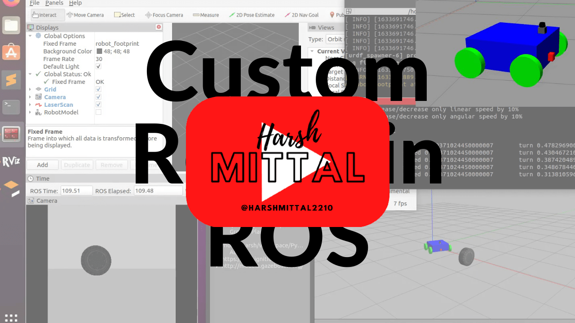
Task: Click the Global Options gear icon
Action: [x=38, y=36]
